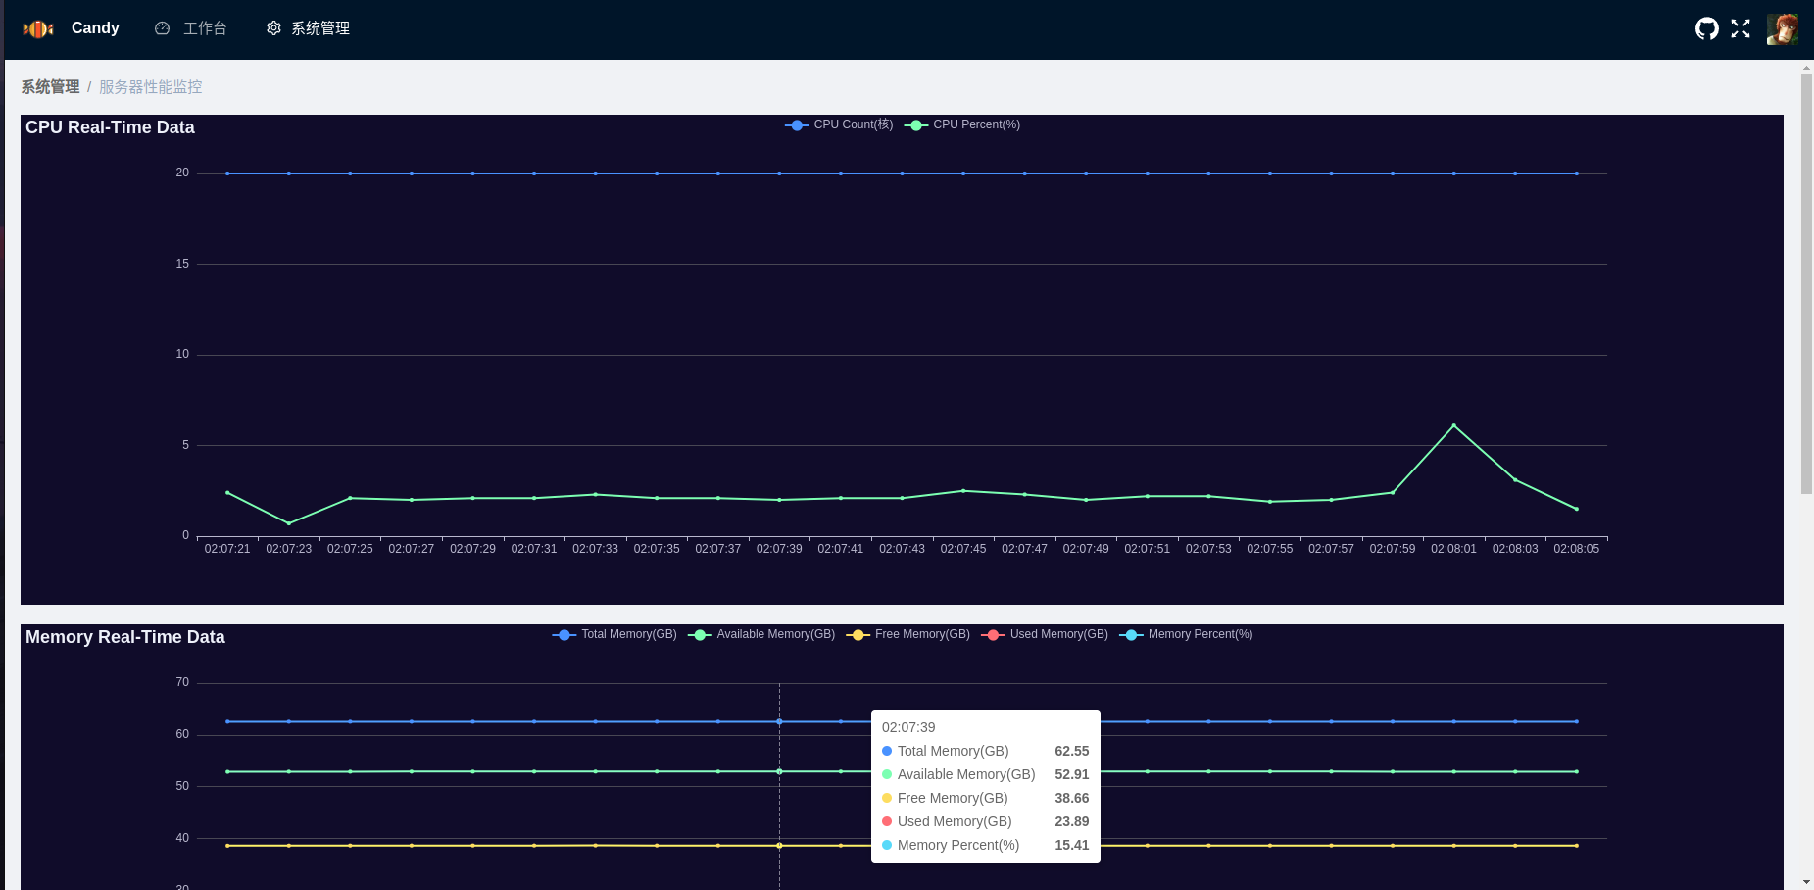
Task: Click the CPU percent point at 02:07:45
Action: [963, 491]
